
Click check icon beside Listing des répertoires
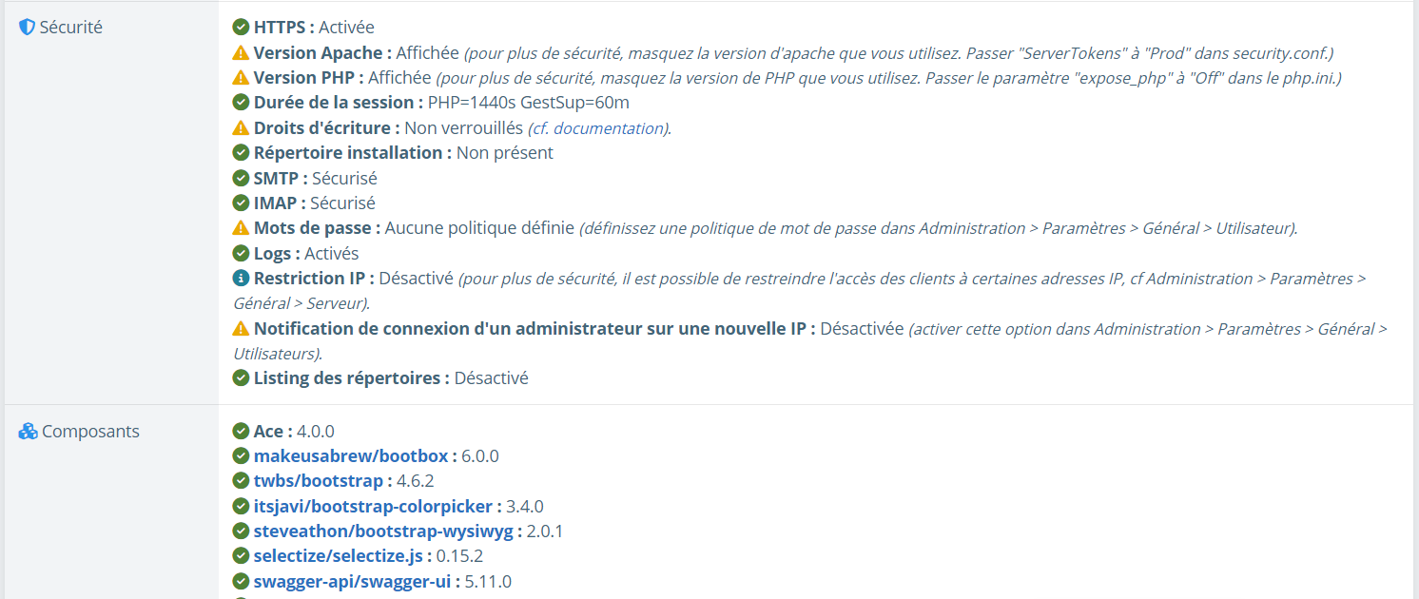(242, 378)
